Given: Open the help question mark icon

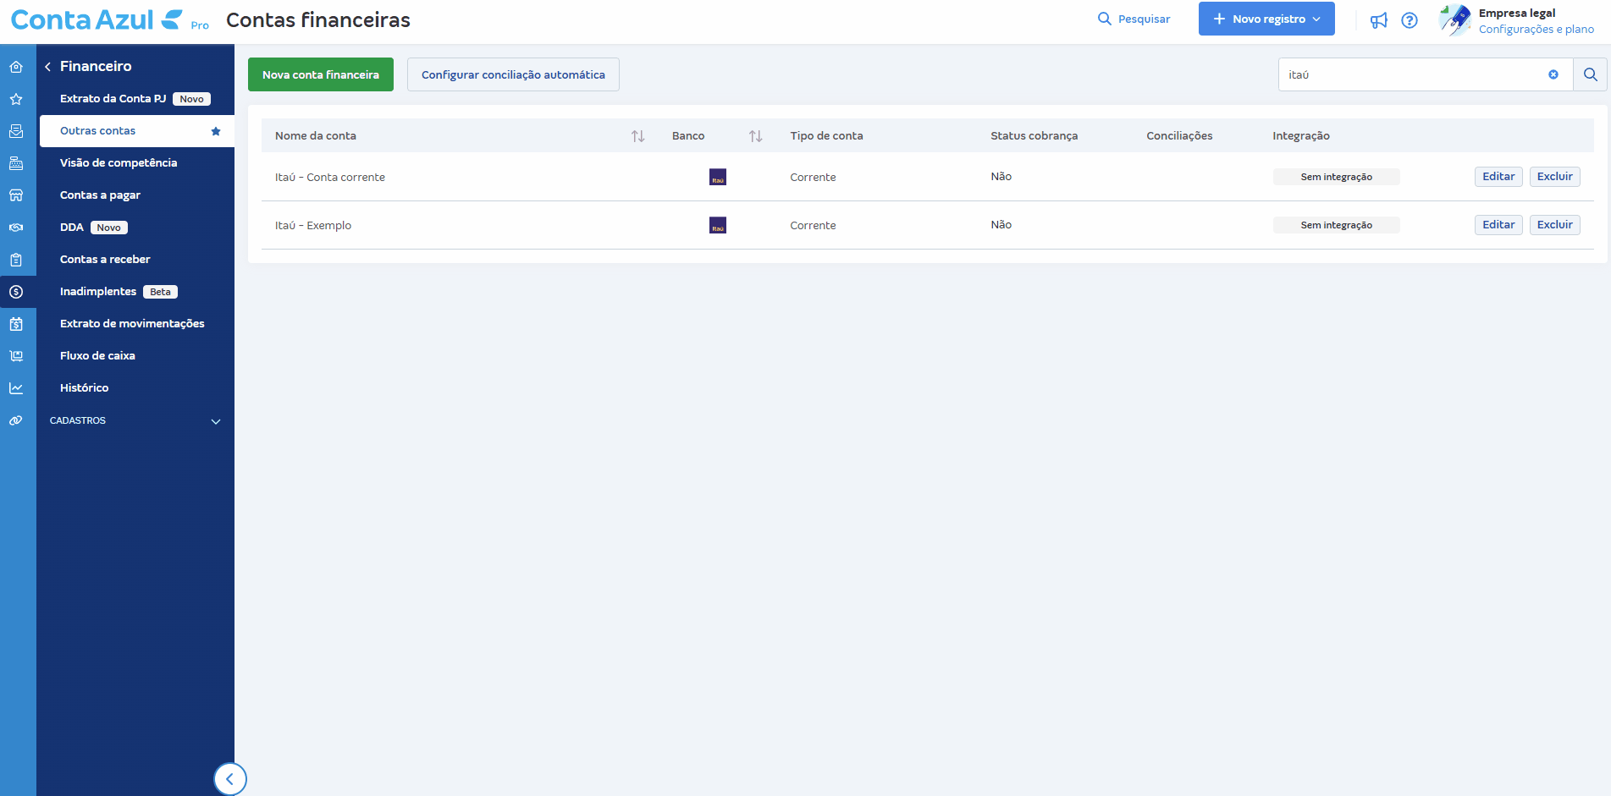Looking at the screenshot, I should 1410,20.
